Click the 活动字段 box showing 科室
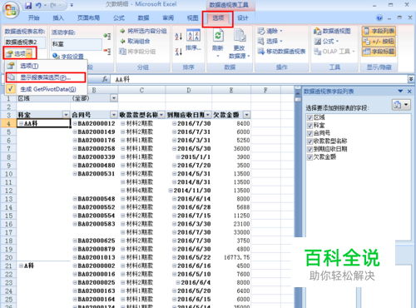This screenshot has height=308, width=416. (77, 44)
